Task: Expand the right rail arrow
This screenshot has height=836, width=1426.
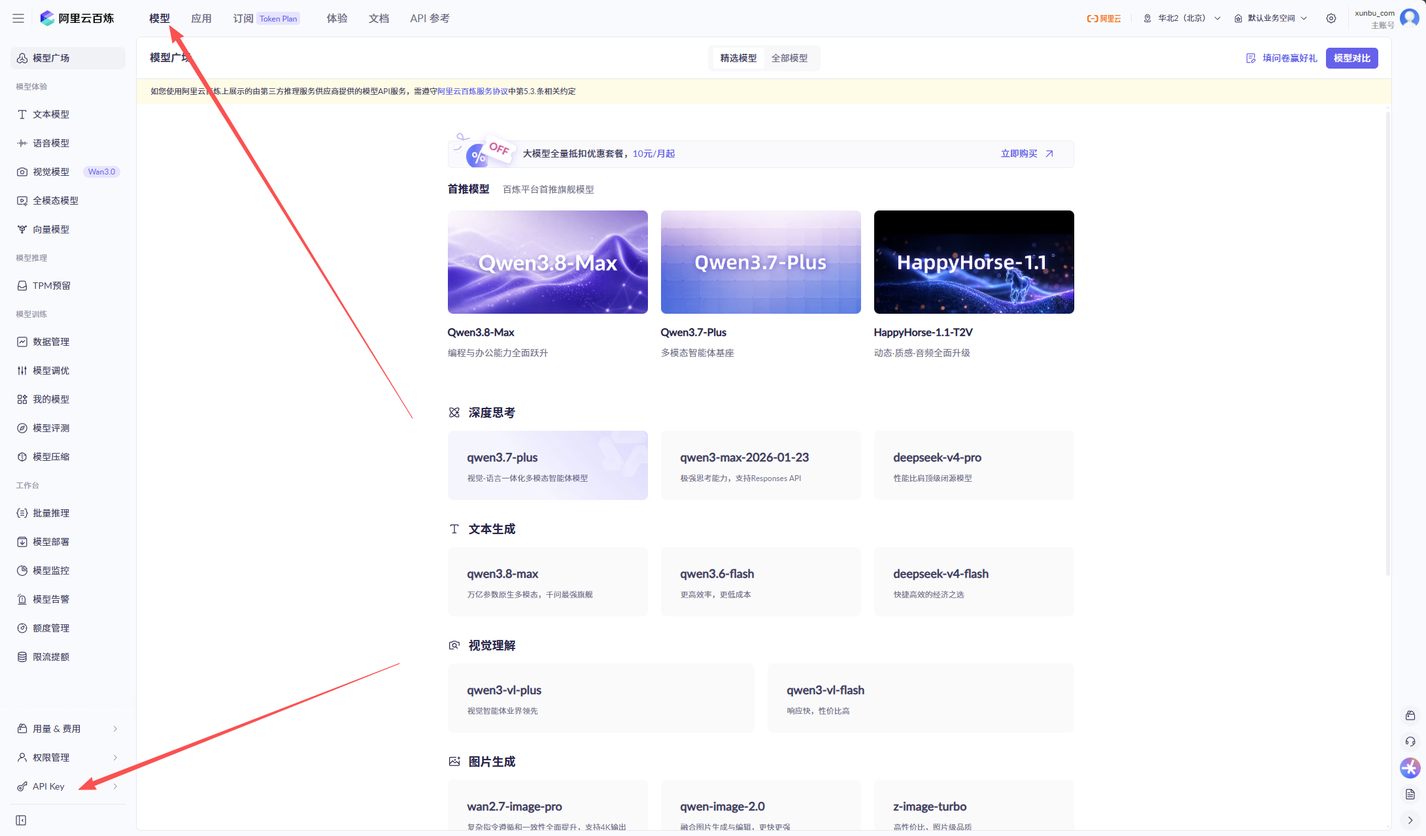Action: [x=1410, y=820]
